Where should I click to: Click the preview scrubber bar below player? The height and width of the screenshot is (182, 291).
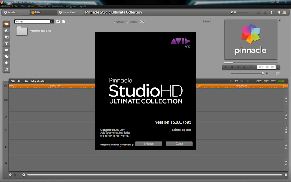[x=251, y=63]
